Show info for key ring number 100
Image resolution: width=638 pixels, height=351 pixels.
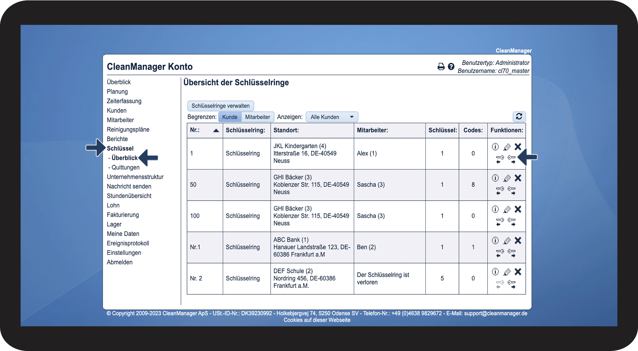(495, 209)
